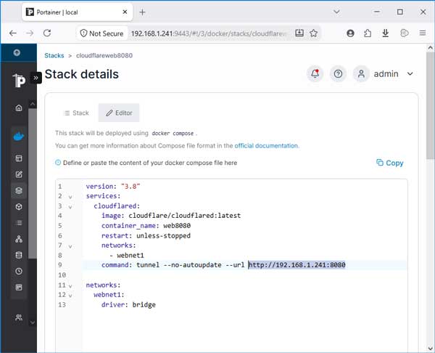Image resolution: width=435 pixels, height=353 pixels.
Task: Open Events clock icon in sidebar
Action: pyautogui.click(x=19, y=271)
